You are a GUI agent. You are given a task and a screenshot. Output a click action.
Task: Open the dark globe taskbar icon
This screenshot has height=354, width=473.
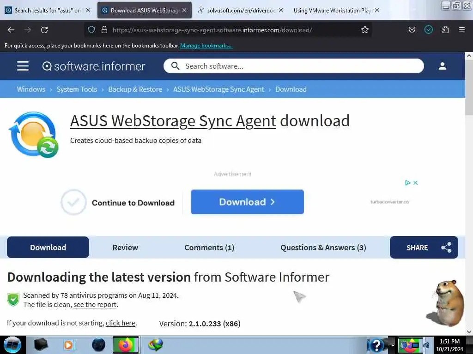click(98, 345)
